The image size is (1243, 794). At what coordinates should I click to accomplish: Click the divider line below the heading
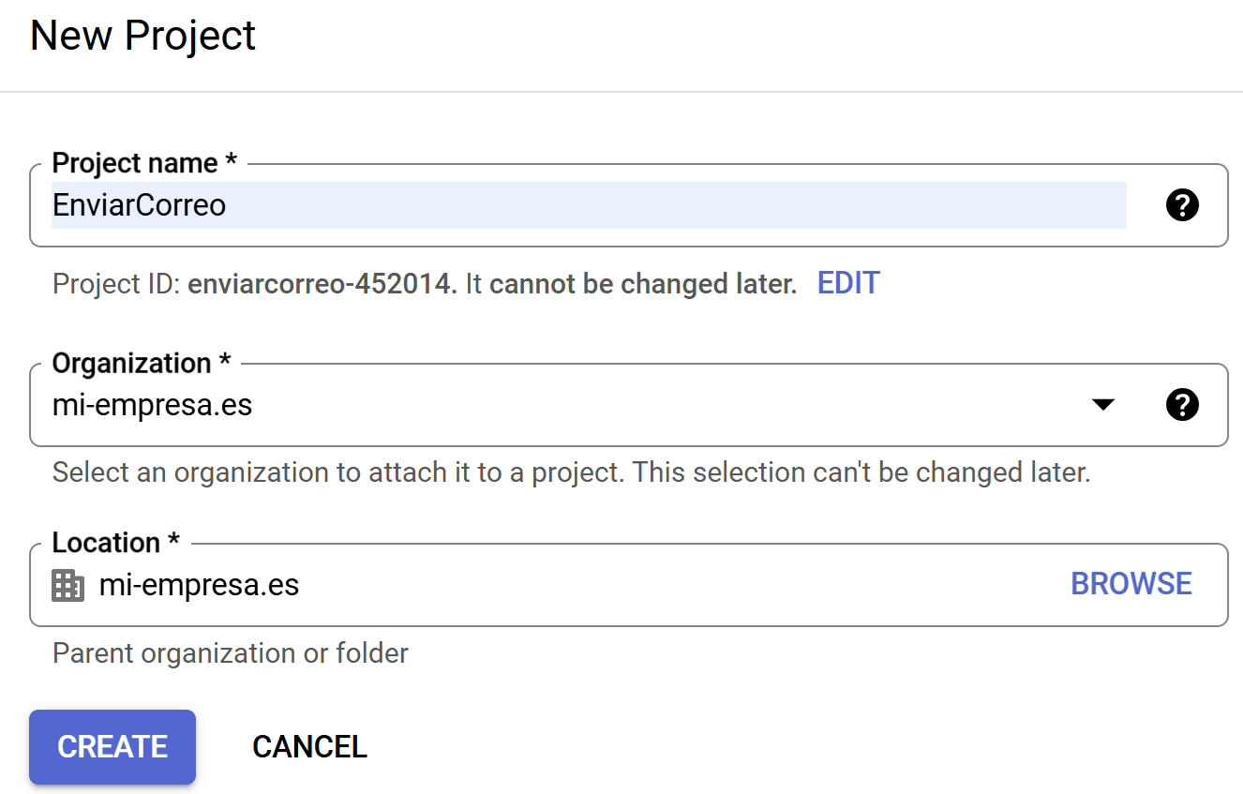[621, 92]
